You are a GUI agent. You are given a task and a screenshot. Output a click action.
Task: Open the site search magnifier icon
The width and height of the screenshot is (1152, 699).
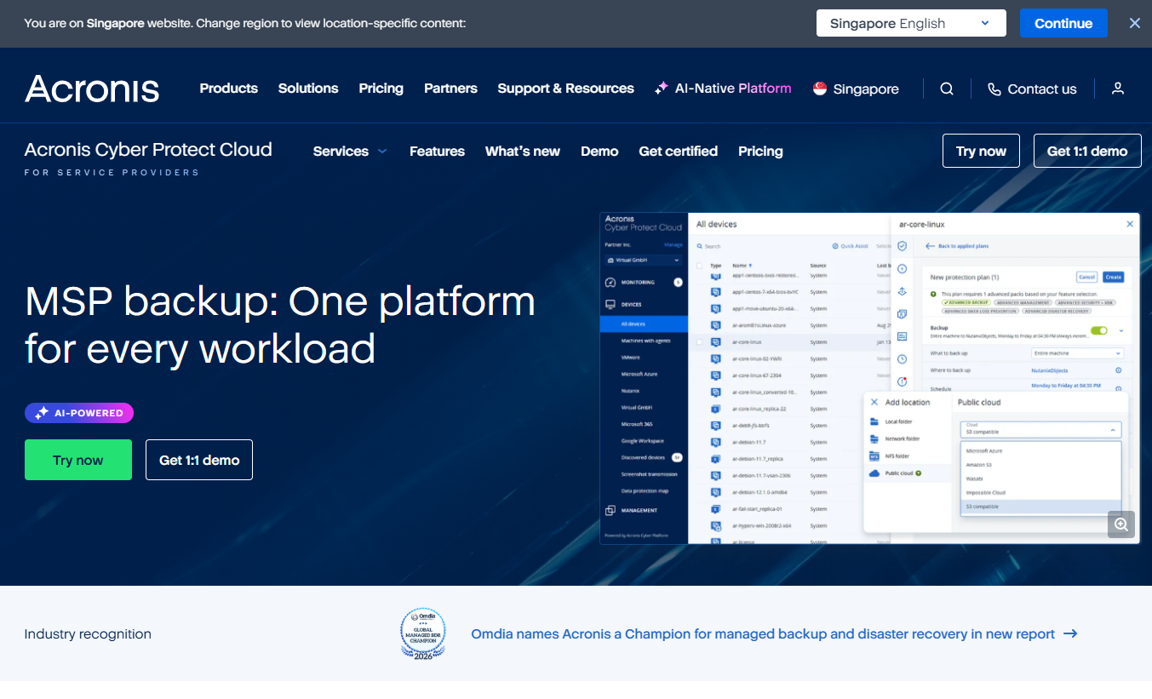pyautogui.click(x=947, y=89)
